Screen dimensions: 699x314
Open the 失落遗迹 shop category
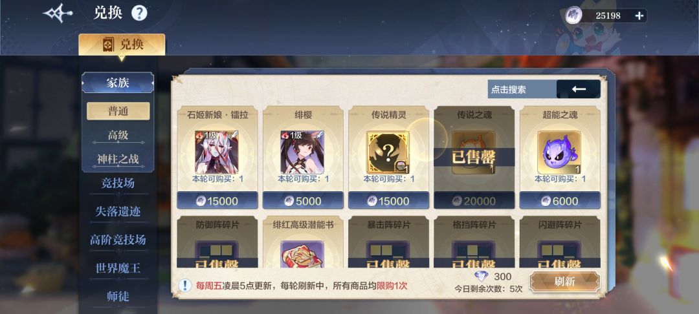pyautogui.click(x=118, y=211)
